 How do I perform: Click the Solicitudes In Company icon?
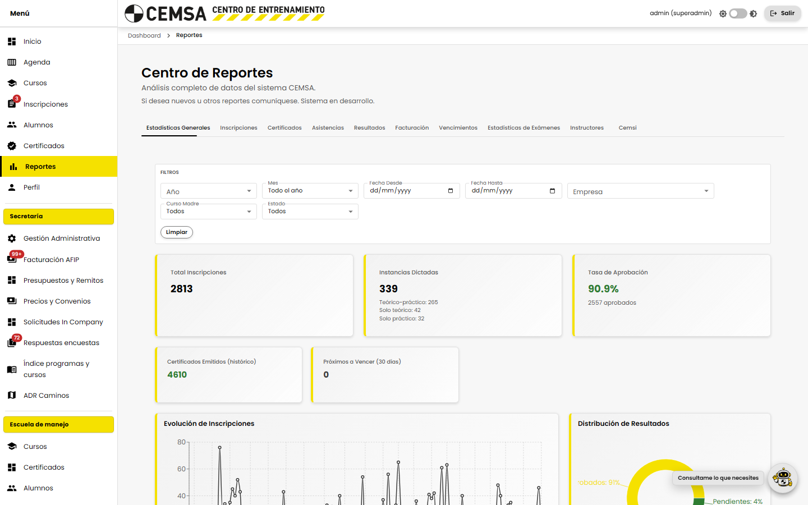pos(12,322)
